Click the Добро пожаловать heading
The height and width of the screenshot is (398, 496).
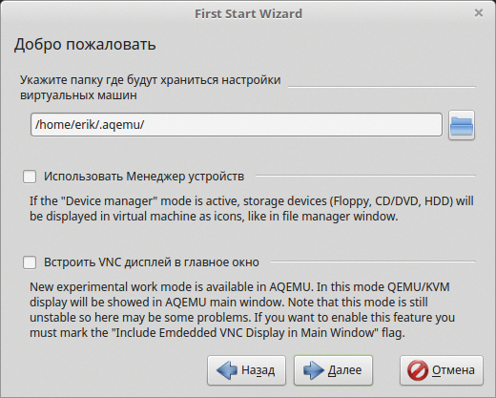pos(85,44)
